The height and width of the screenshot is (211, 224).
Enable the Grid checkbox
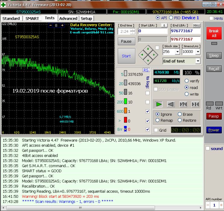click(x=156, y=130)
